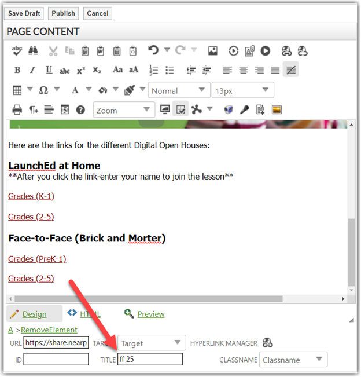361x377 pixels.
Task: Toggle Superscript formatting
Action: (x=81, y=71)
